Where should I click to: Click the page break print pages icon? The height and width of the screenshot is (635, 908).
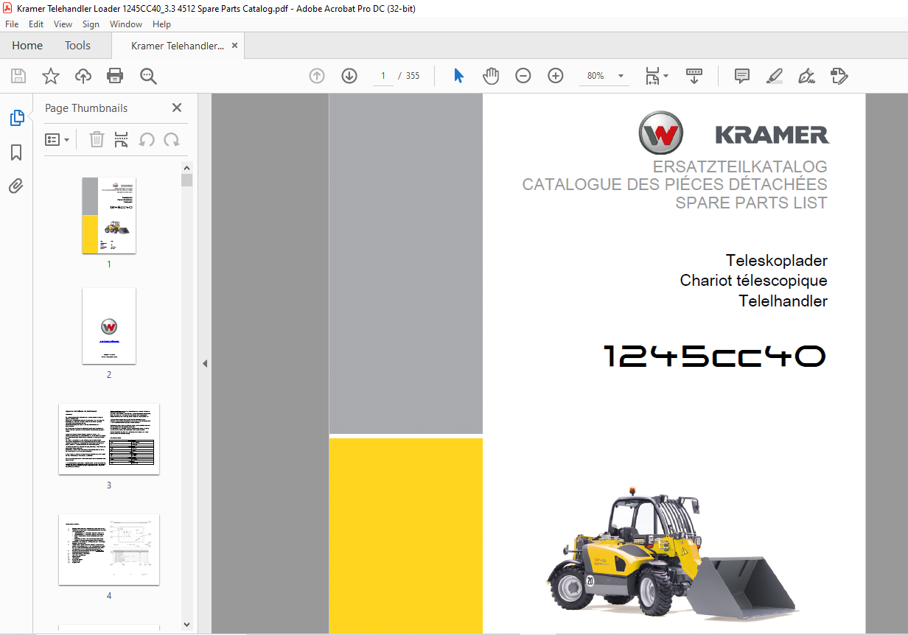point(122,139)
